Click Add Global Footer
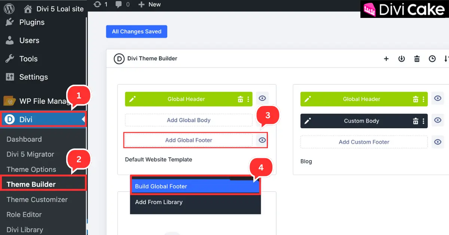Image resolution: width=449 pixels, height=235 pixels. pos(189,140)
